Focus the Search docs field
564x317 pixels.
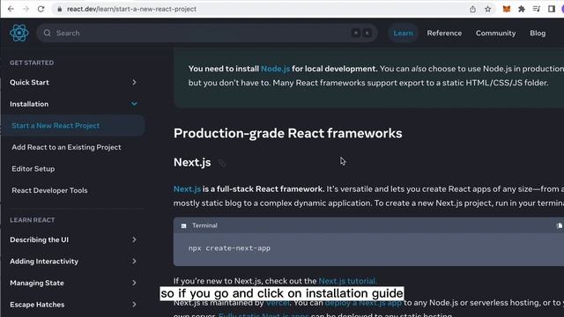coord(207,33)
